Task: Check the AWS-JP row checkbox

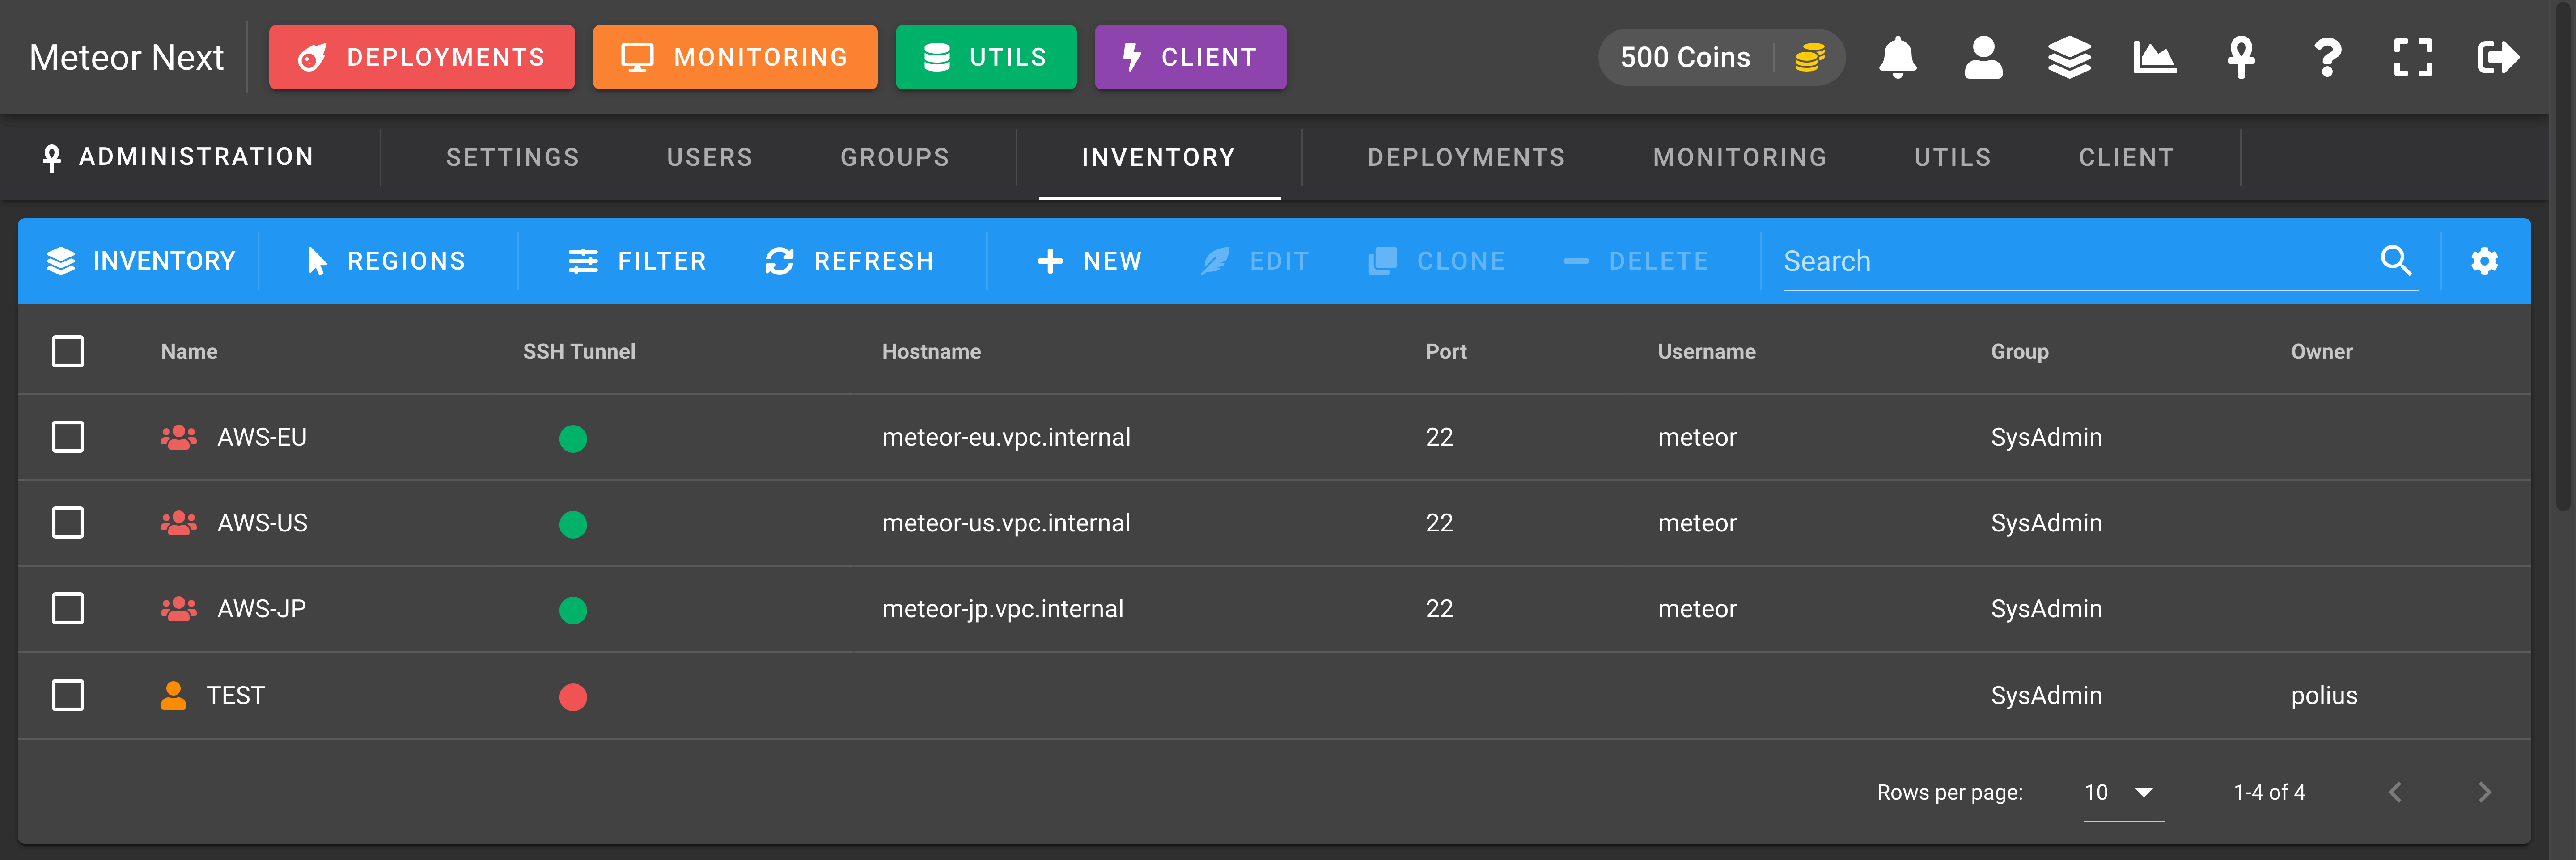Action: click(x=68, y=609)
